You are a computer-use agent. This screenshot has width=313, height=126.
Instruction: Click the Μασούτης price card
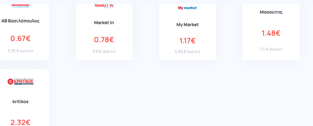(x=271, y=32)
